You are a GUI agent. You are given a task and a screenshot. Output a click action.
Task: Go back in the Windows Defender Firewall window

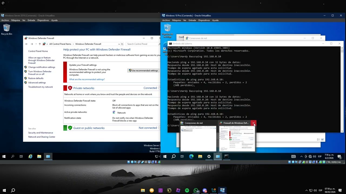tap(26, 44)
